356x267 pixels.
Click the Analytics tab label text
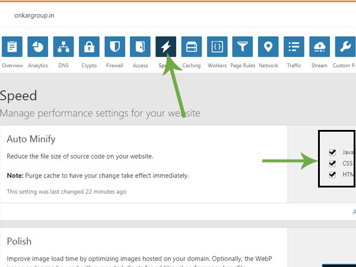(x=38, y=66)
